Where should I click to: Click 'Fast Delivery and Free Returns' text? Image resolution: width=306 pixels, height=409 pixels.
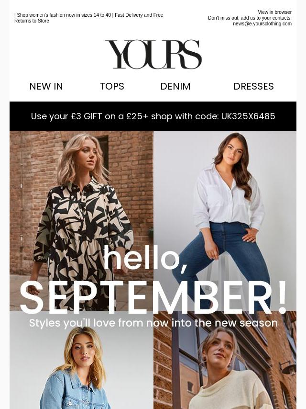(89, 18)
